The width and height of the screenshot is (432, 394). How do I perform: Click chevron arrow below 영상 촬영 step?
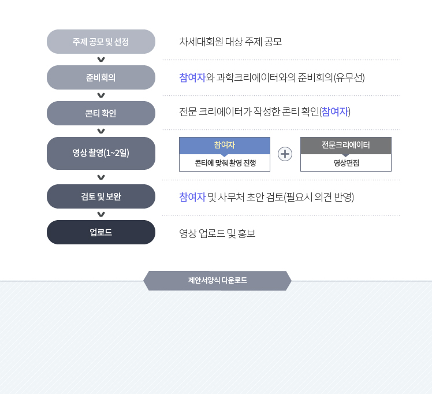point(101,177)
